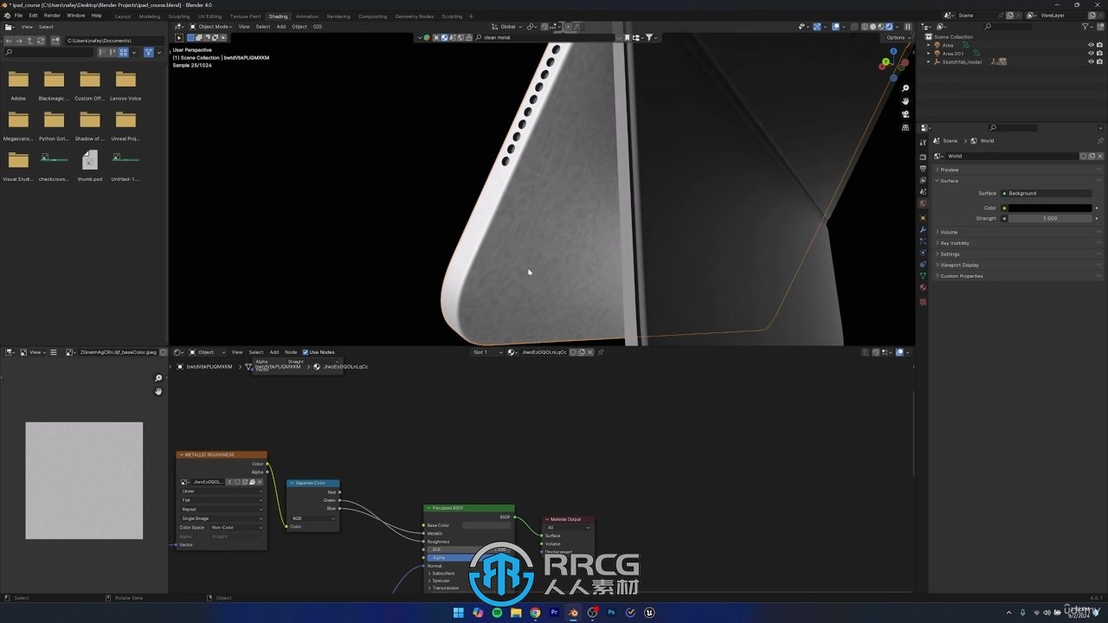Click the Scene breadcrumb in properties
The width and height of the screenshot is (1108, 623).
tap(950, 141)
